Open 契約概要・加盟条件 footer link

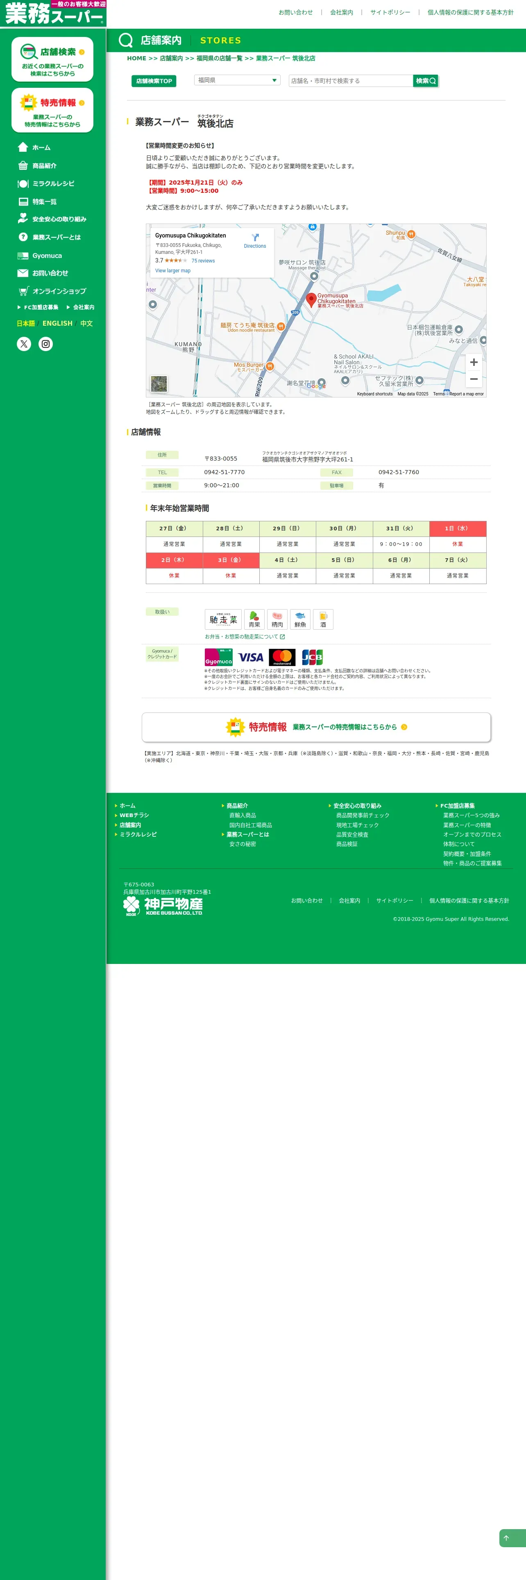[467, 854]
